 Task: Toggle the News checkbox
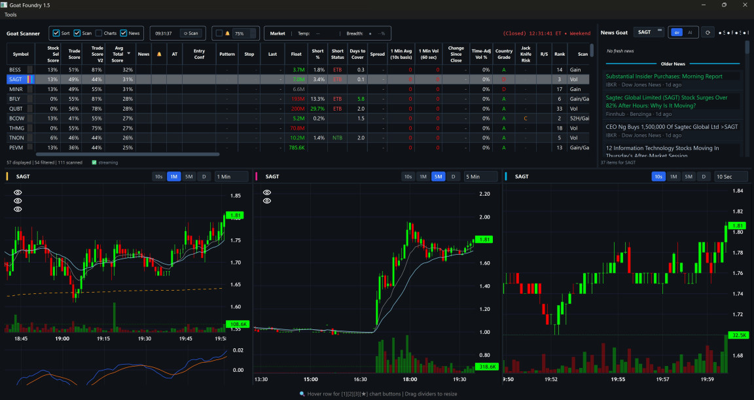pyautogui.click(x=124, y=33)
